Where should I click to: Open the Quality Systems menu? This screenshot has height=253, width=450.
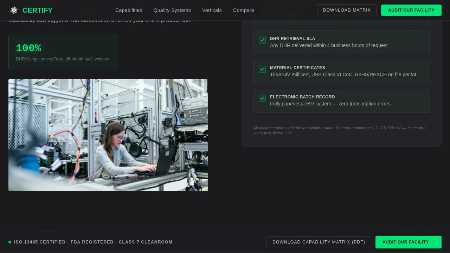click(x=172, y=10)
